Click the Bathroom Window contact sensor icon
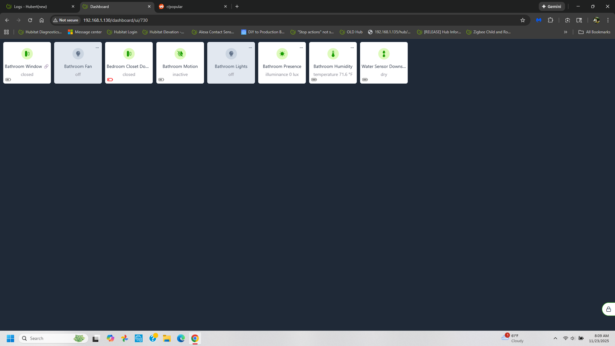This screenshot has height=346, width=615. point(27,54)
